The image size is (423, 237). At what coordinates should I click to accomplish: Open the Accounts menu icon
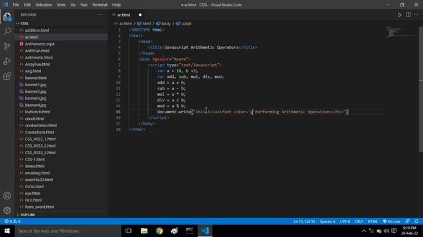[7, 196]
